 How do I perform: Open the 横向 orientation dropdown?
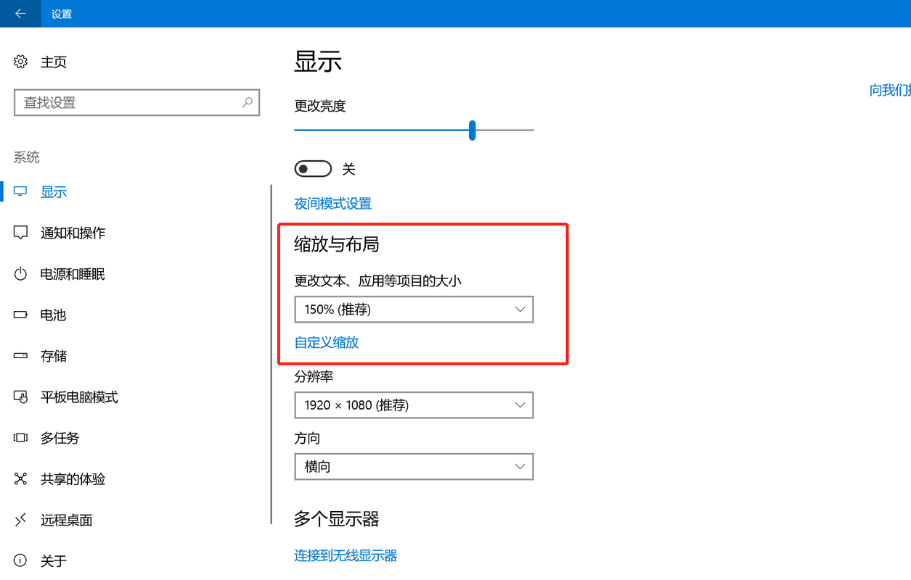click(x=414, y=467)
